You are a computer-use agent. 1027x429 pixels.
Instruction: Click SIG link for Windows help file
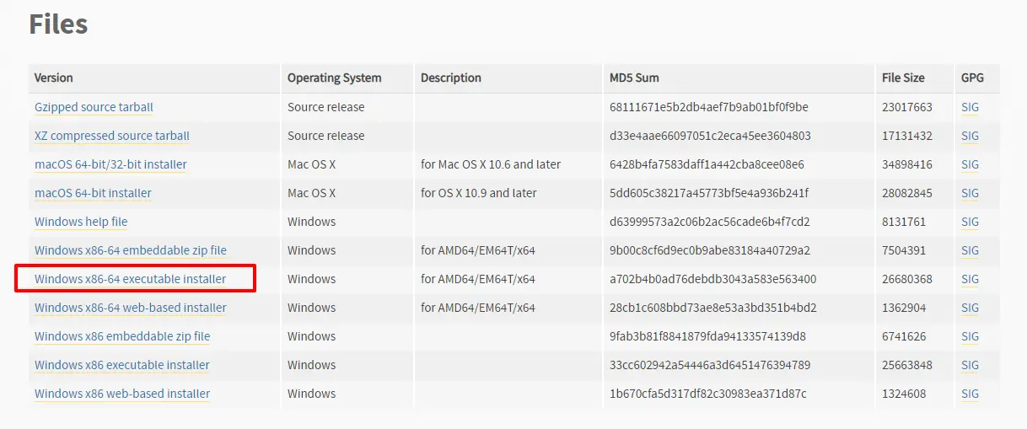pyautogui.click(x=970, y=222)
